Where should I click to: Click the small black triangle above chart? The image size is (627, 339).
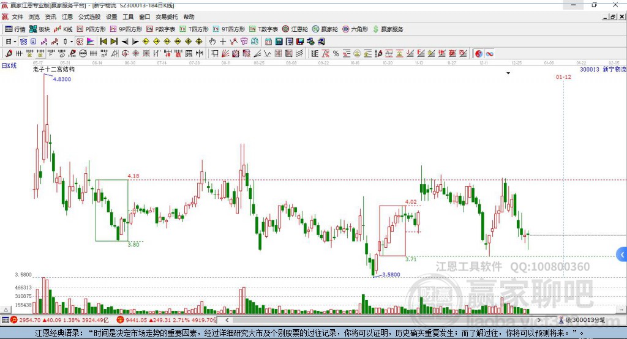(x=508, y=73)
